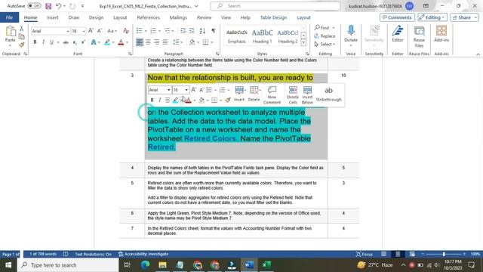Click Increase Indent in the Paragraph group
The width and height of the screenshot is (483, 272).
click(192, 31)
